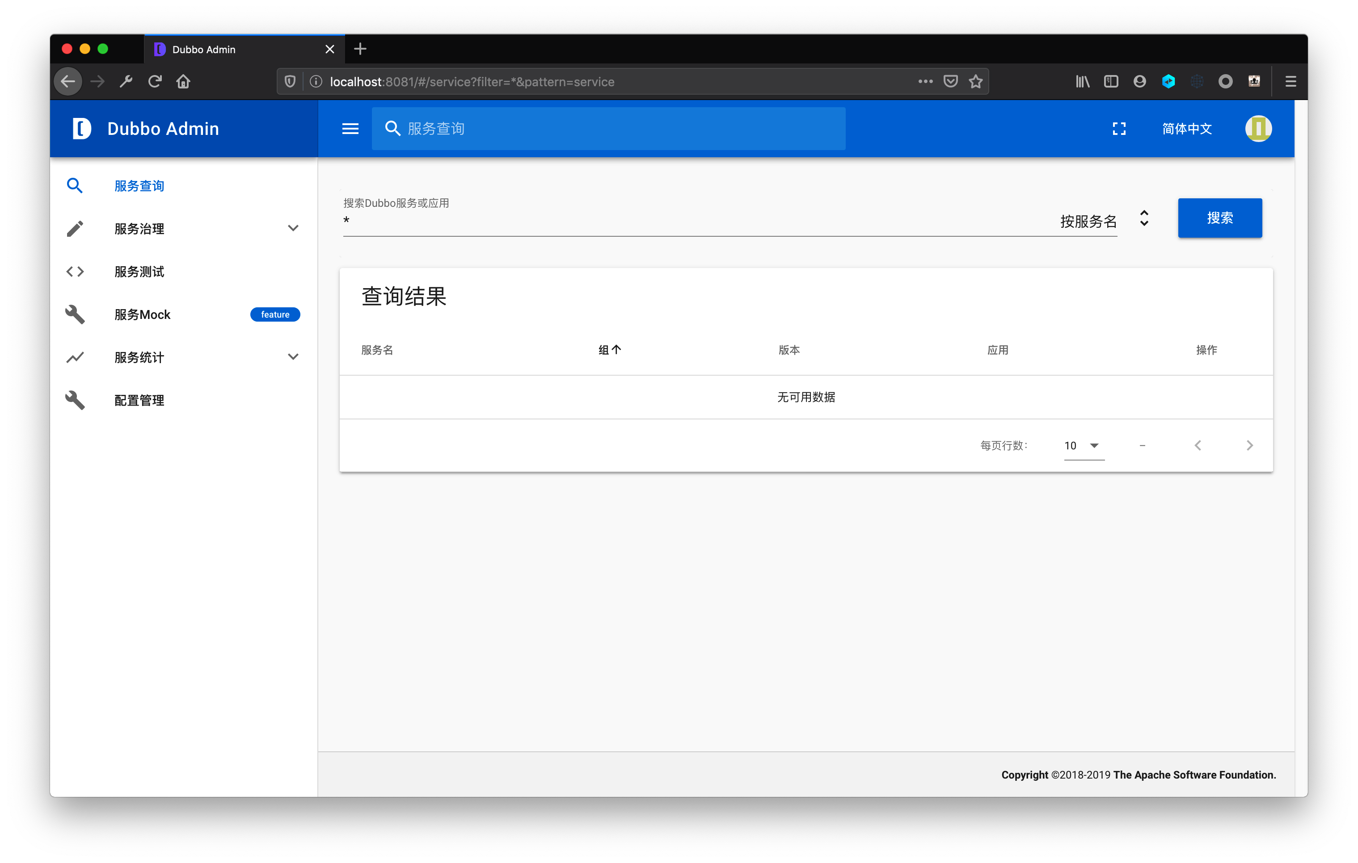Open Firefox library icon
The width and height of the screenshot is (1358, 863).
coord(1082,82)
